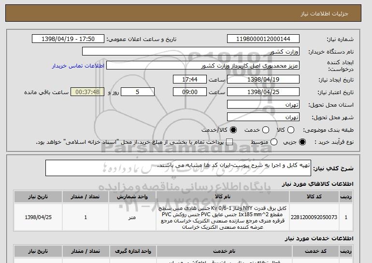372x263 pixels.
Task: Click the validity date field 1398/04/25
Action: pyautogui.click(x=263, y=92)
